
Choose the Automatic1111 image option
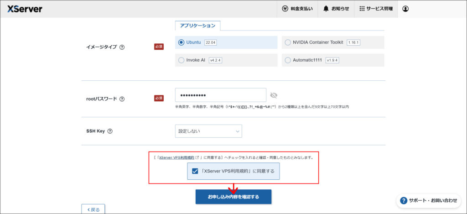332,60
